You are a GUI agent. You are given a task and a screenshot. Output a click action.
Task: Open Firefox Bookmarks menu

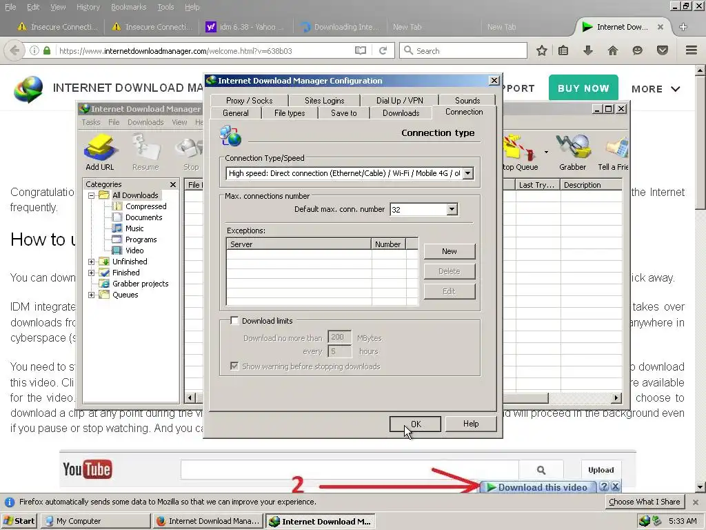(129, 7)
